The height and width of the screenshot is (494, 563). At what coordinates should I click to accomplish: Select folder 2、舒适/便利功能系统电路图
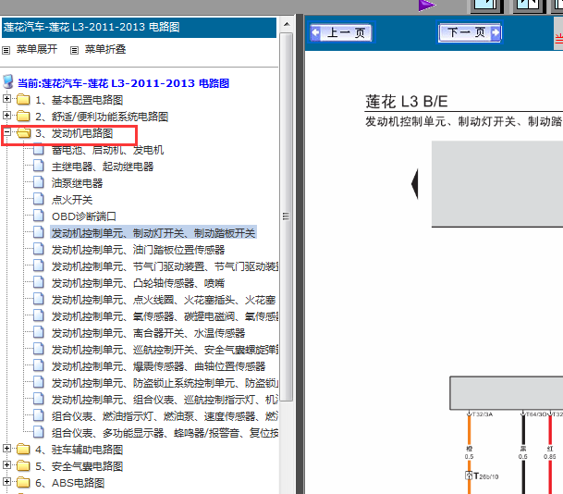[x=102, y=117]
